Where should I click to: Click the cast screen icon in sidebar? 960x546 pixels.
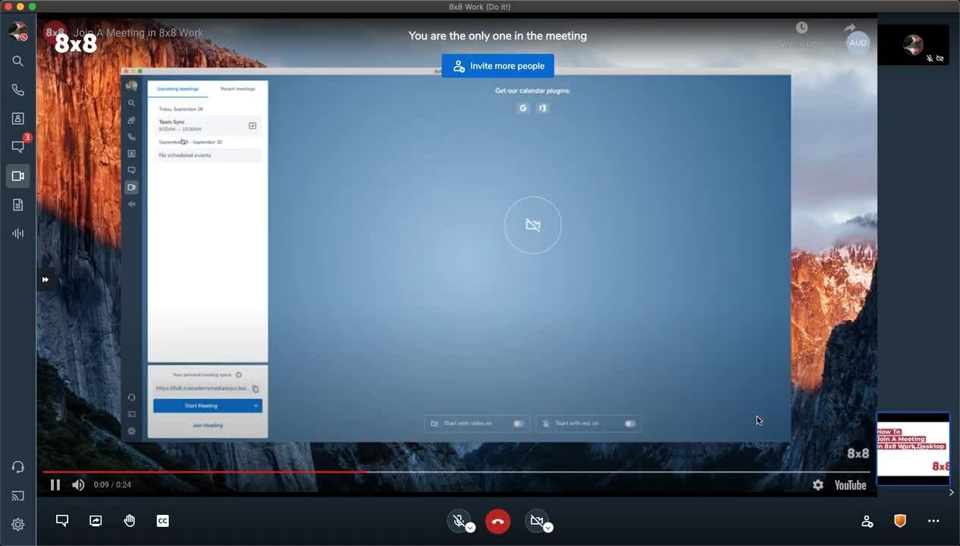17,496
